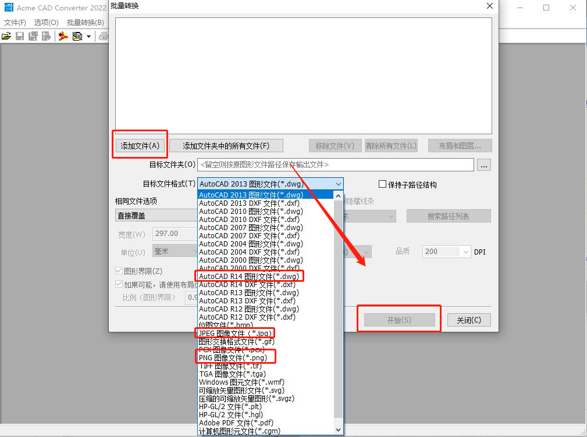Viewport: 587px width, 437px height.
Task: Toggle the 如果可能，请使用布局 checkbox
Action: click(x=119, y=284)
